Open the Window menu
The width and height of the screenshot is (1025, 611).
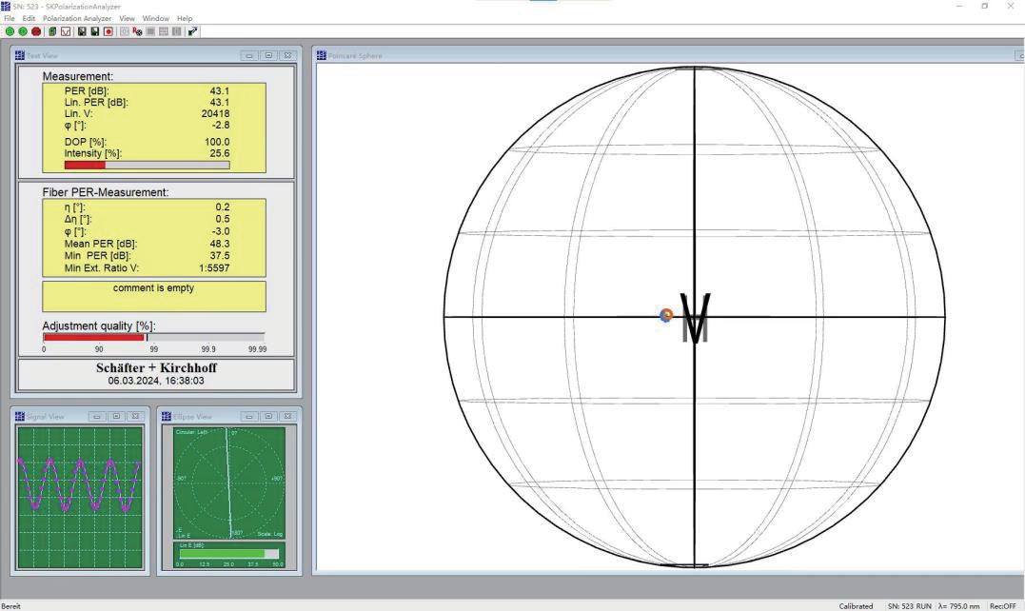[x=155, y=18]
